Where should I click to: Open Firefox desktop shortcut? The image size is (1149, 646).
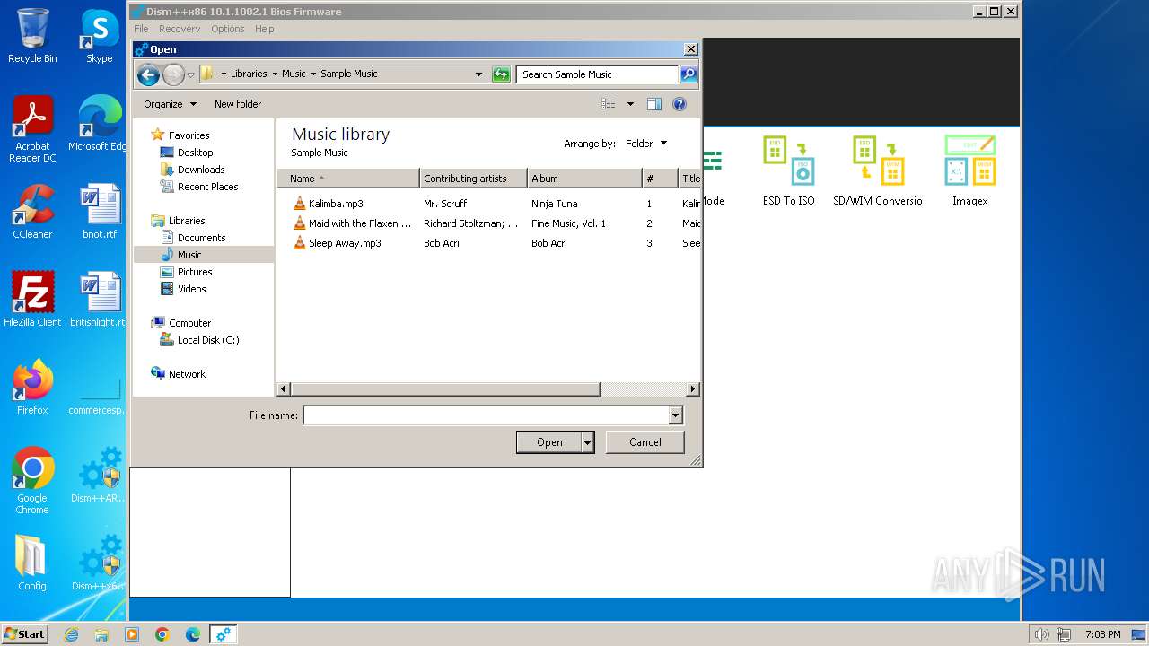(32, 388)
